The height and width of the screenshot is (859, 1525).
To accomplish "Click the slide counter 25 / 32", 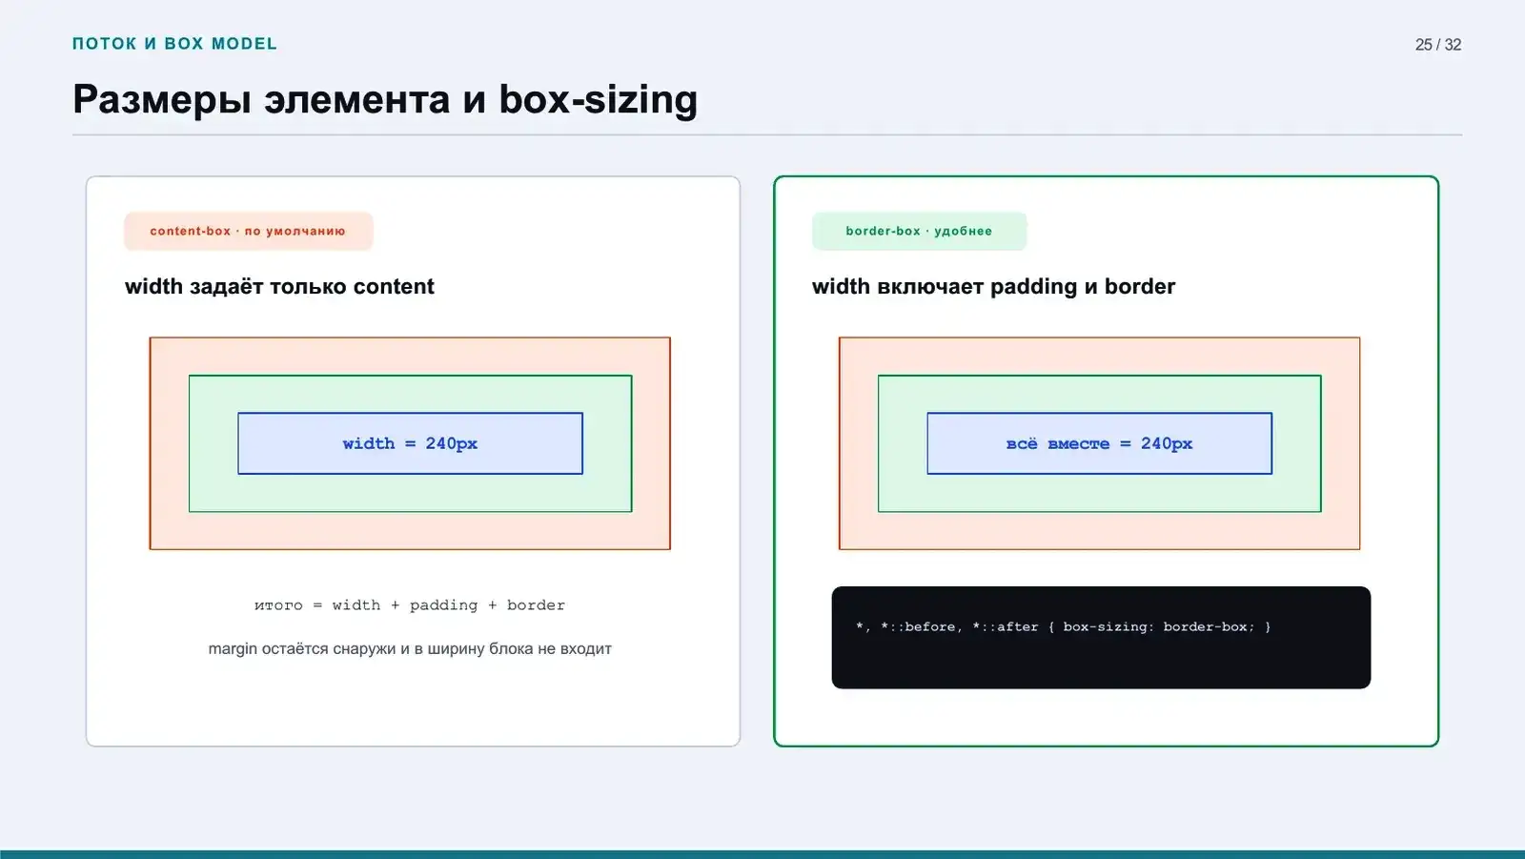I will point(1437,45).
